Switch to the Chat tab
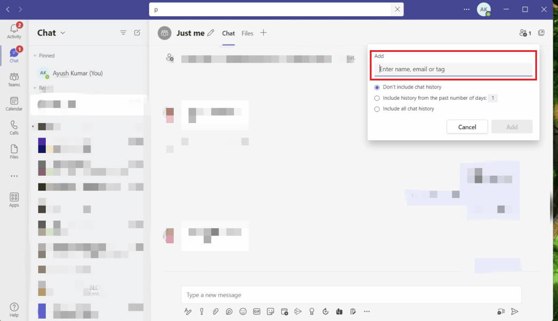The height and width of the screenshot is (321, 558). click(x=228, y=33)
